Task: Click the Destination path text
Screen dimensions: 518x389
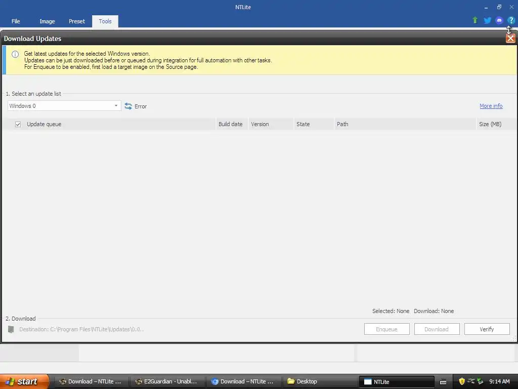Action: (x=81, y=329)
